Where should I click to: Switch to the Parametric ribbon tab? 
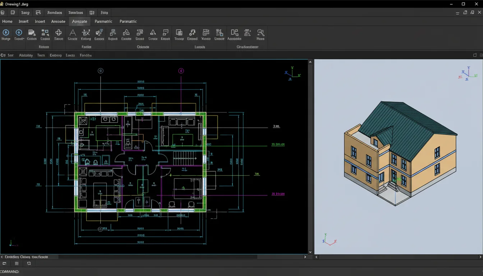point(103,21)
